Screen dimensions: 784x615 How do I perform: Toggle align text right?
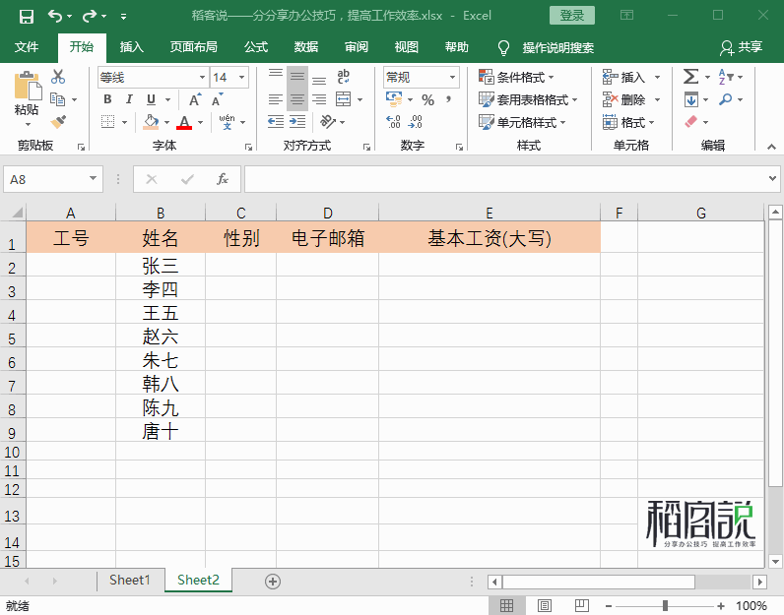pos(319,99)
